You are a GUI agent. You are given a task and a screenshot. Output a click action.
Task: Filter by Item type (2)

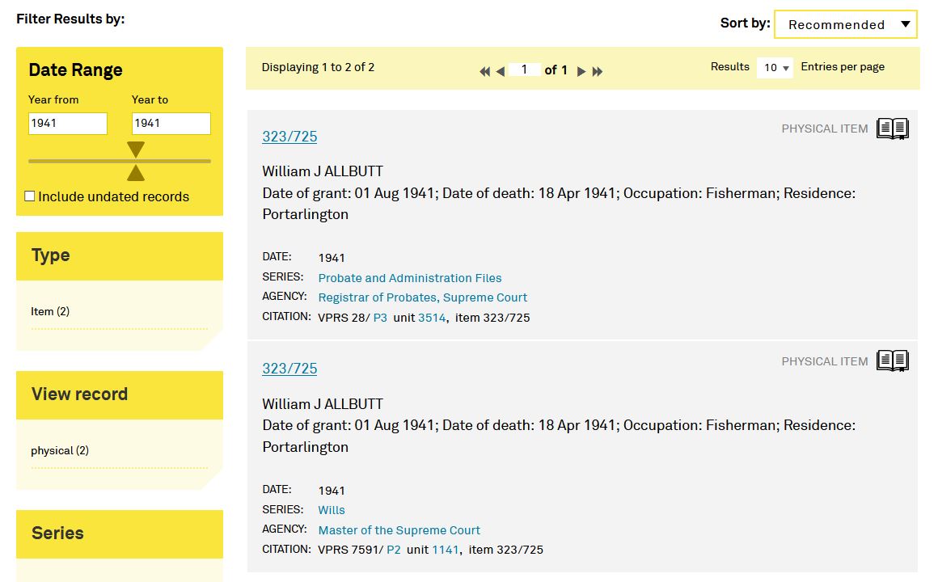click(x=50, y=311)
